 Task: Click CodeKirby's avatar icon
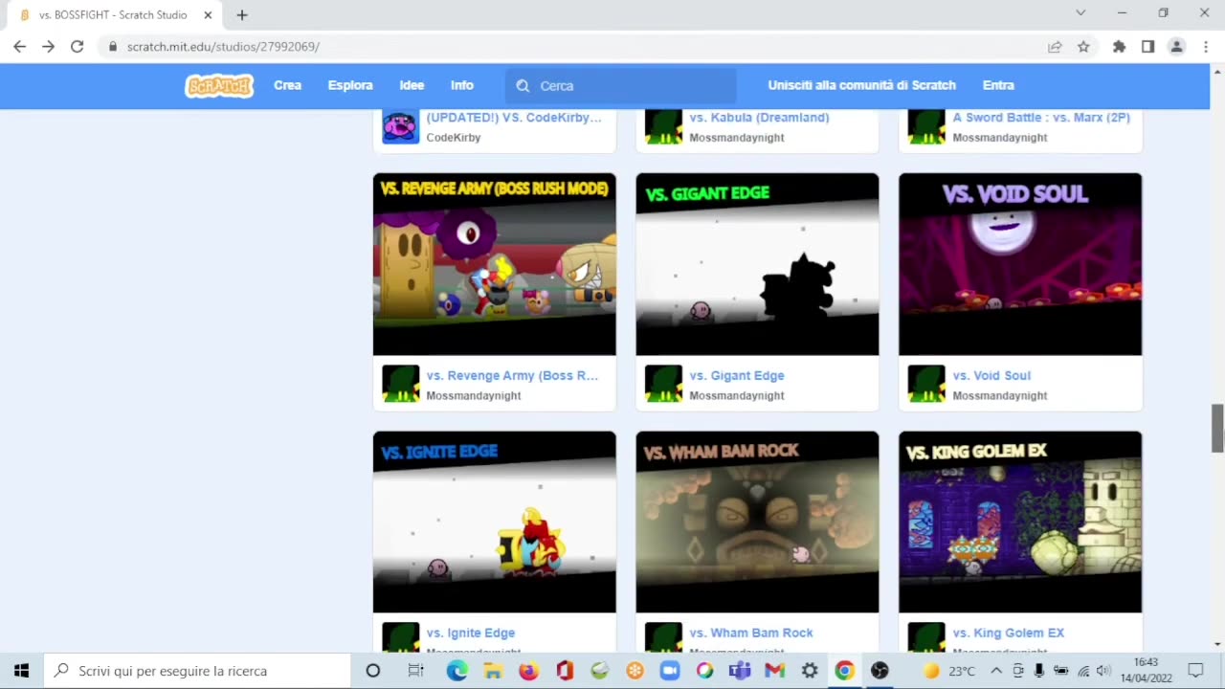click(x=401, y=126)
